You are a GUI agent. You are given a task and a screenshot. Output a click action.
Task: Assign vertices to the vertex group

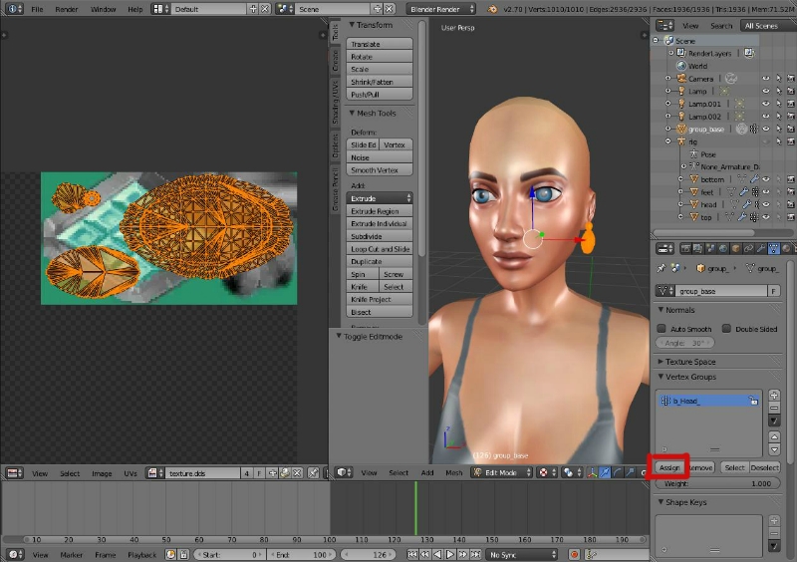[669, 466]
